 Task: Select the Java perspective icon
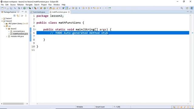click(x=192, y=8)
